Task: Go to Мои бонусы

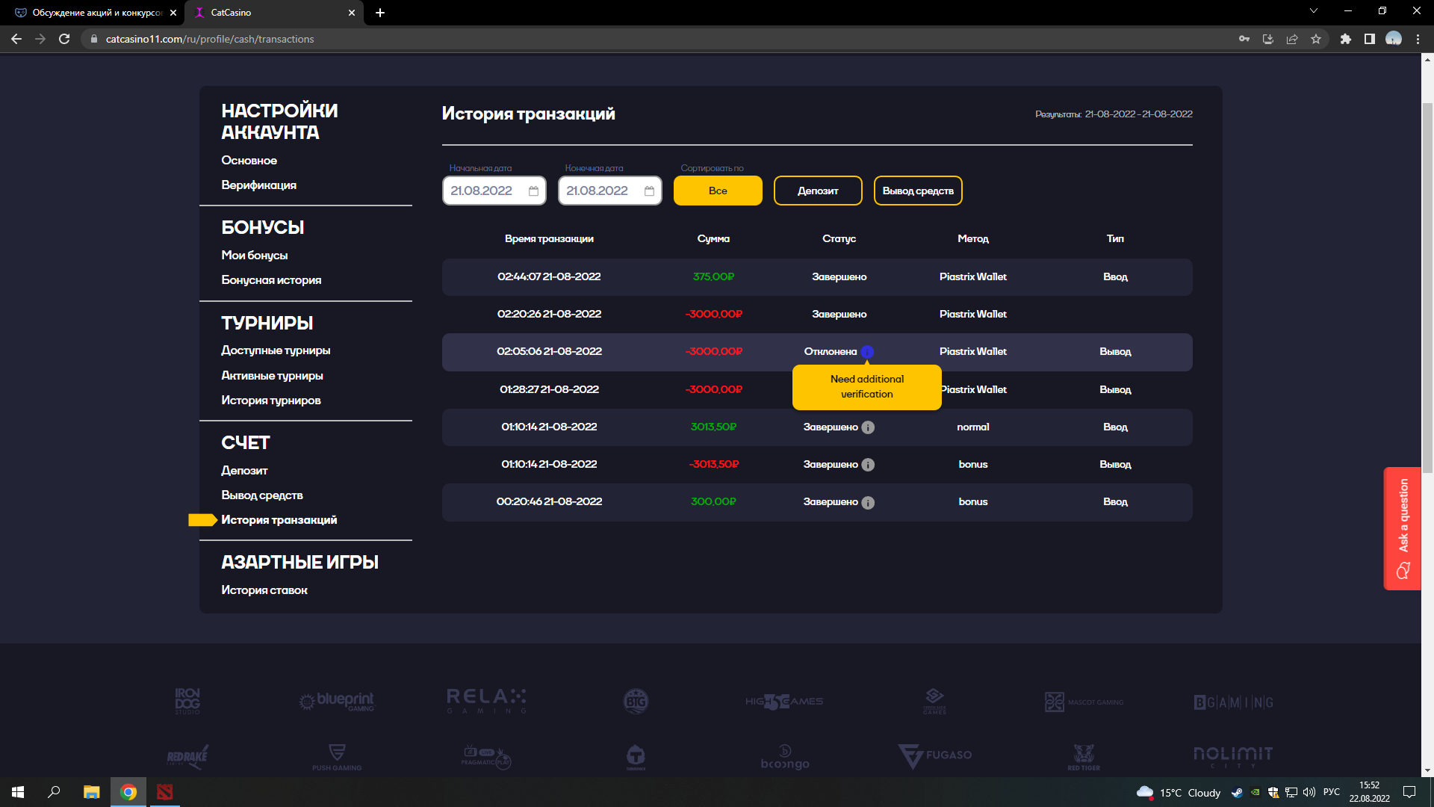Action: [254, 256]
